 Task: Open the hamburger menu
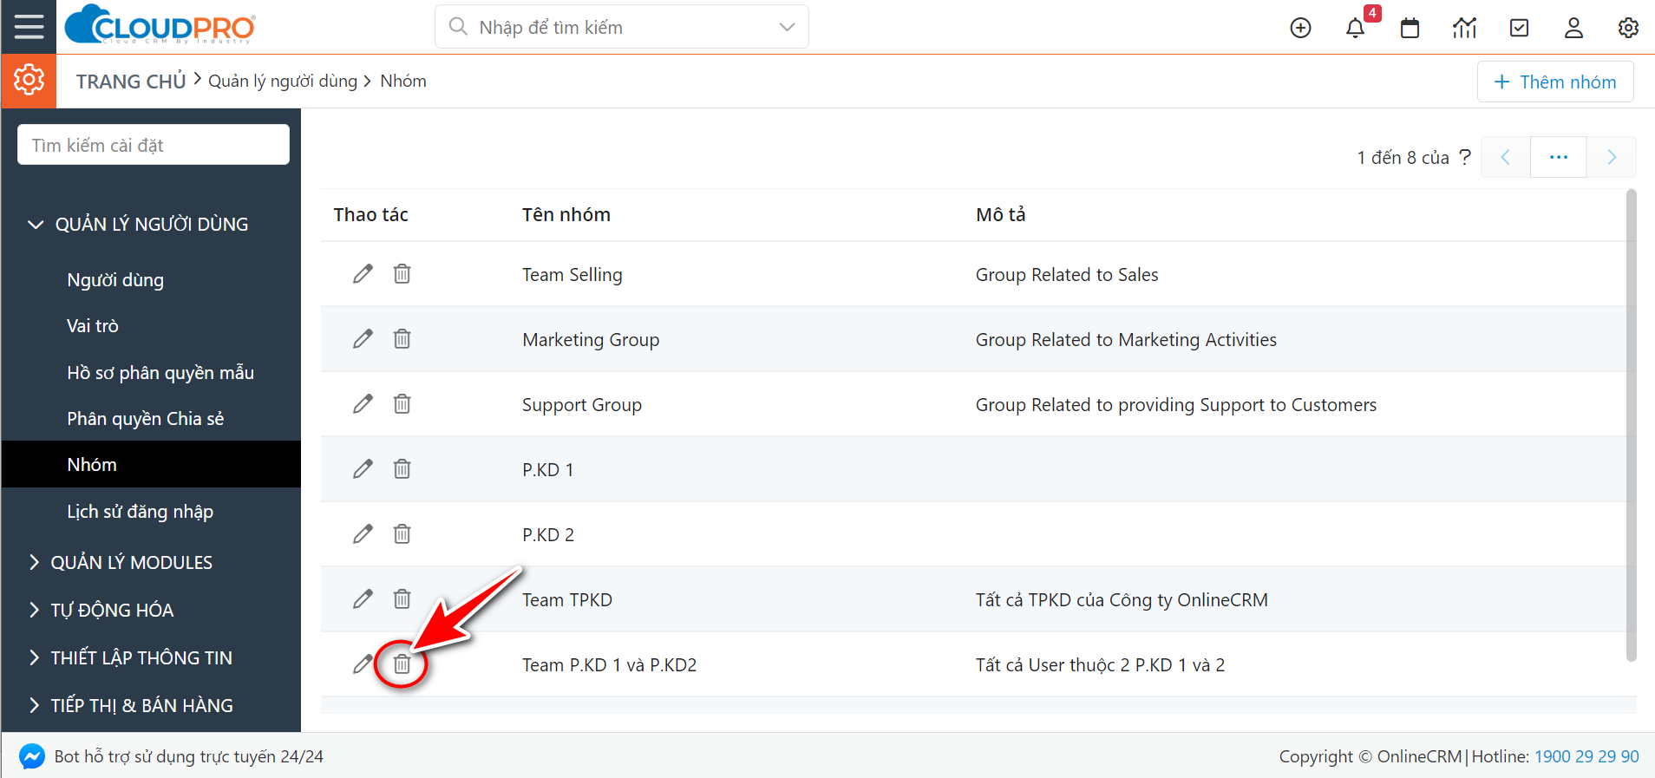click(29, 27)
